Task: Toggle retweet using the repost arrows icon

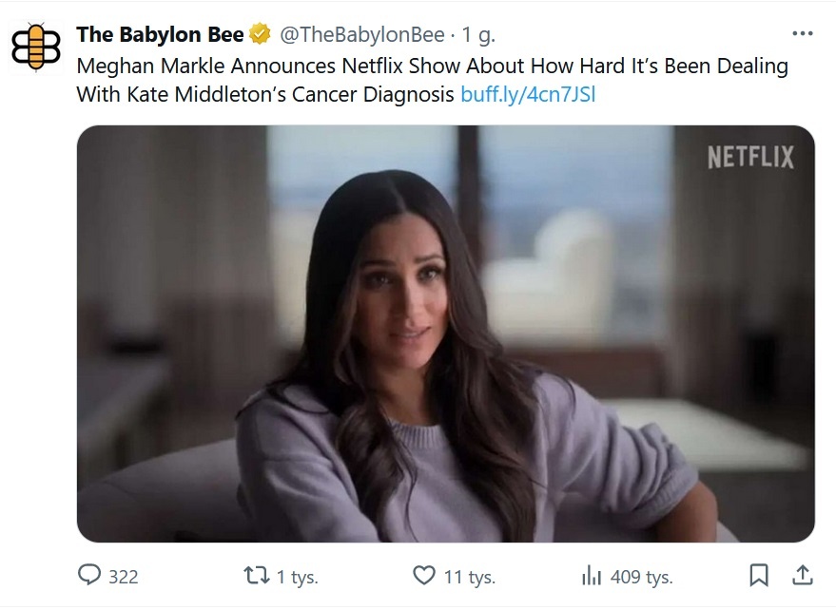Action: [256, 575]
